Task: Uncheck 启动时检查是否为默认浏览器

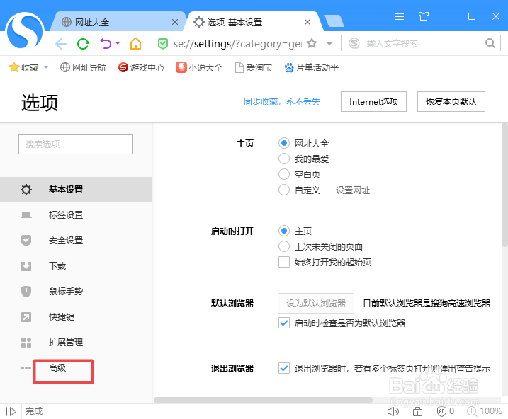Action: (284, 323)
